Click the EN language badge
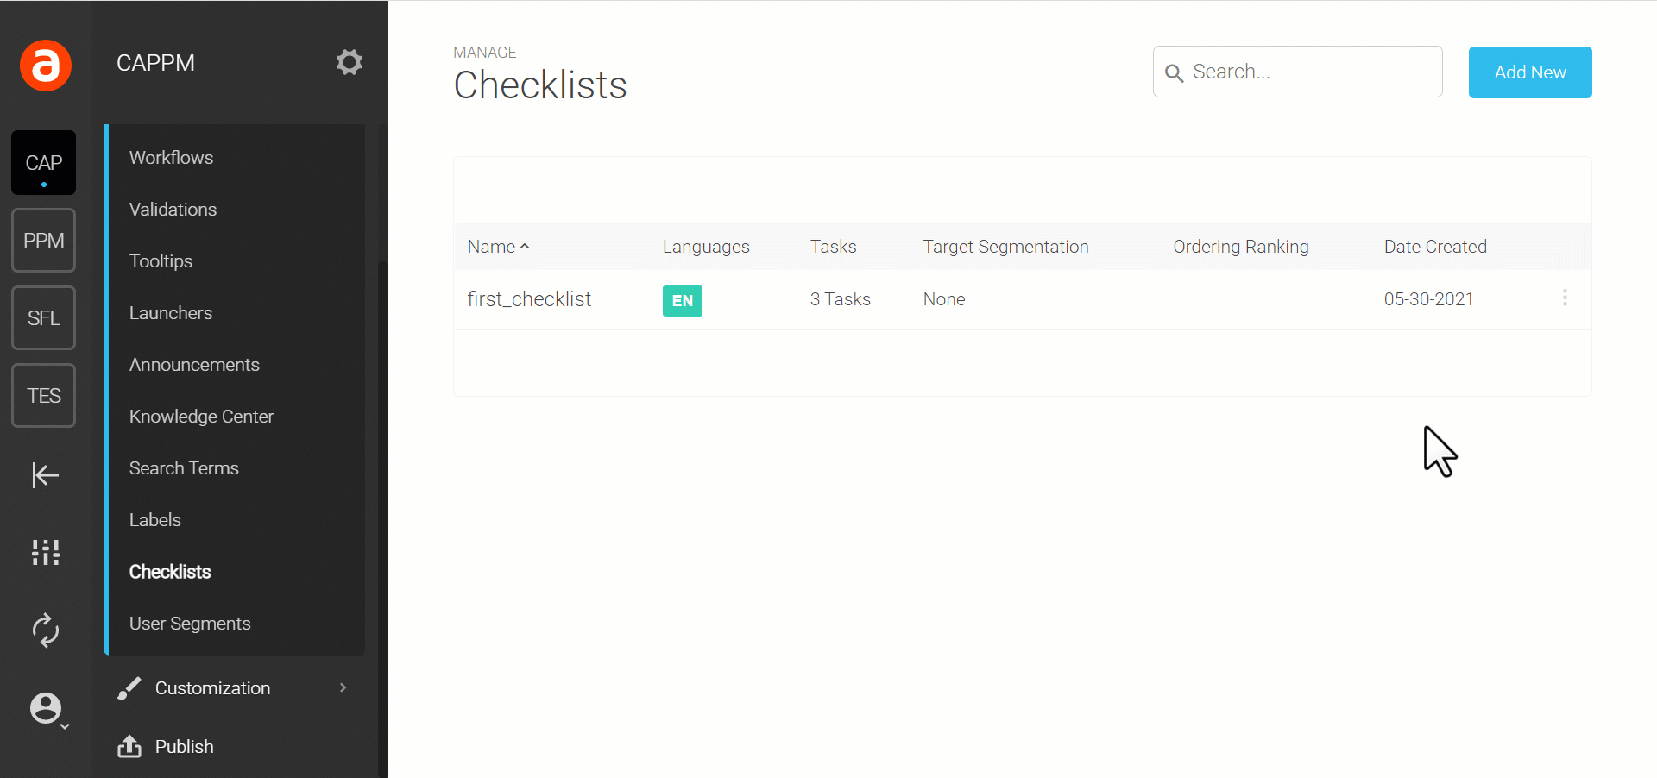This screenshot has height=778, width=1657. pos(683,301)
